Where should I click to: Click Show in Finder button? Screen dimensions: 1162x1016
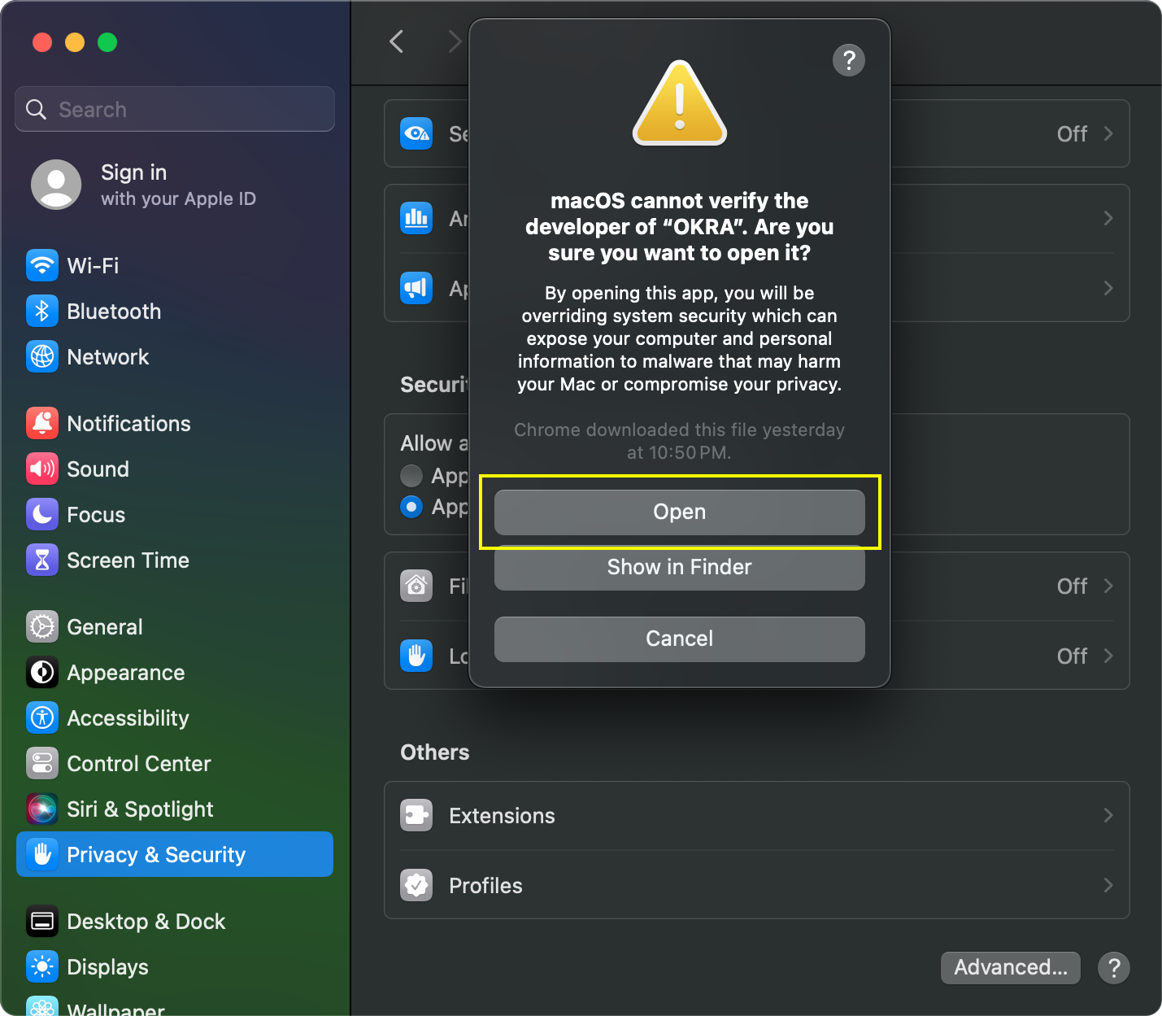(x=680, y=568)
